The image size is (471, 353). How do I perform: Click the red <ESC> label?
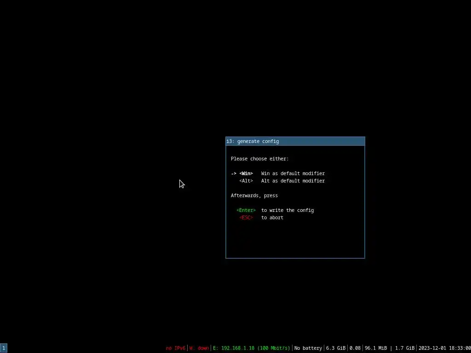coord(246,217)
